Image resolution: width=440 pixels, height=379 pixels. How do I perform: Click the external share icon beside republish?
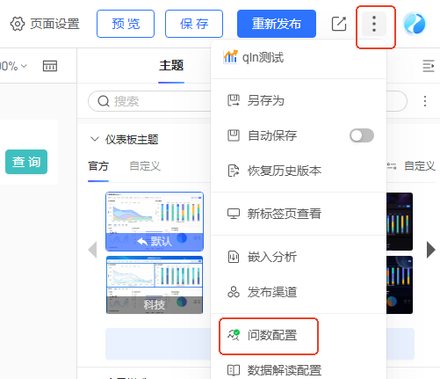pos(339,24)
